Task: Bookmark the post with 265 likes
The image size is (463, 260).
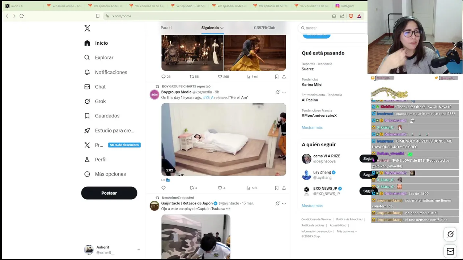Action: coord(277,77)
